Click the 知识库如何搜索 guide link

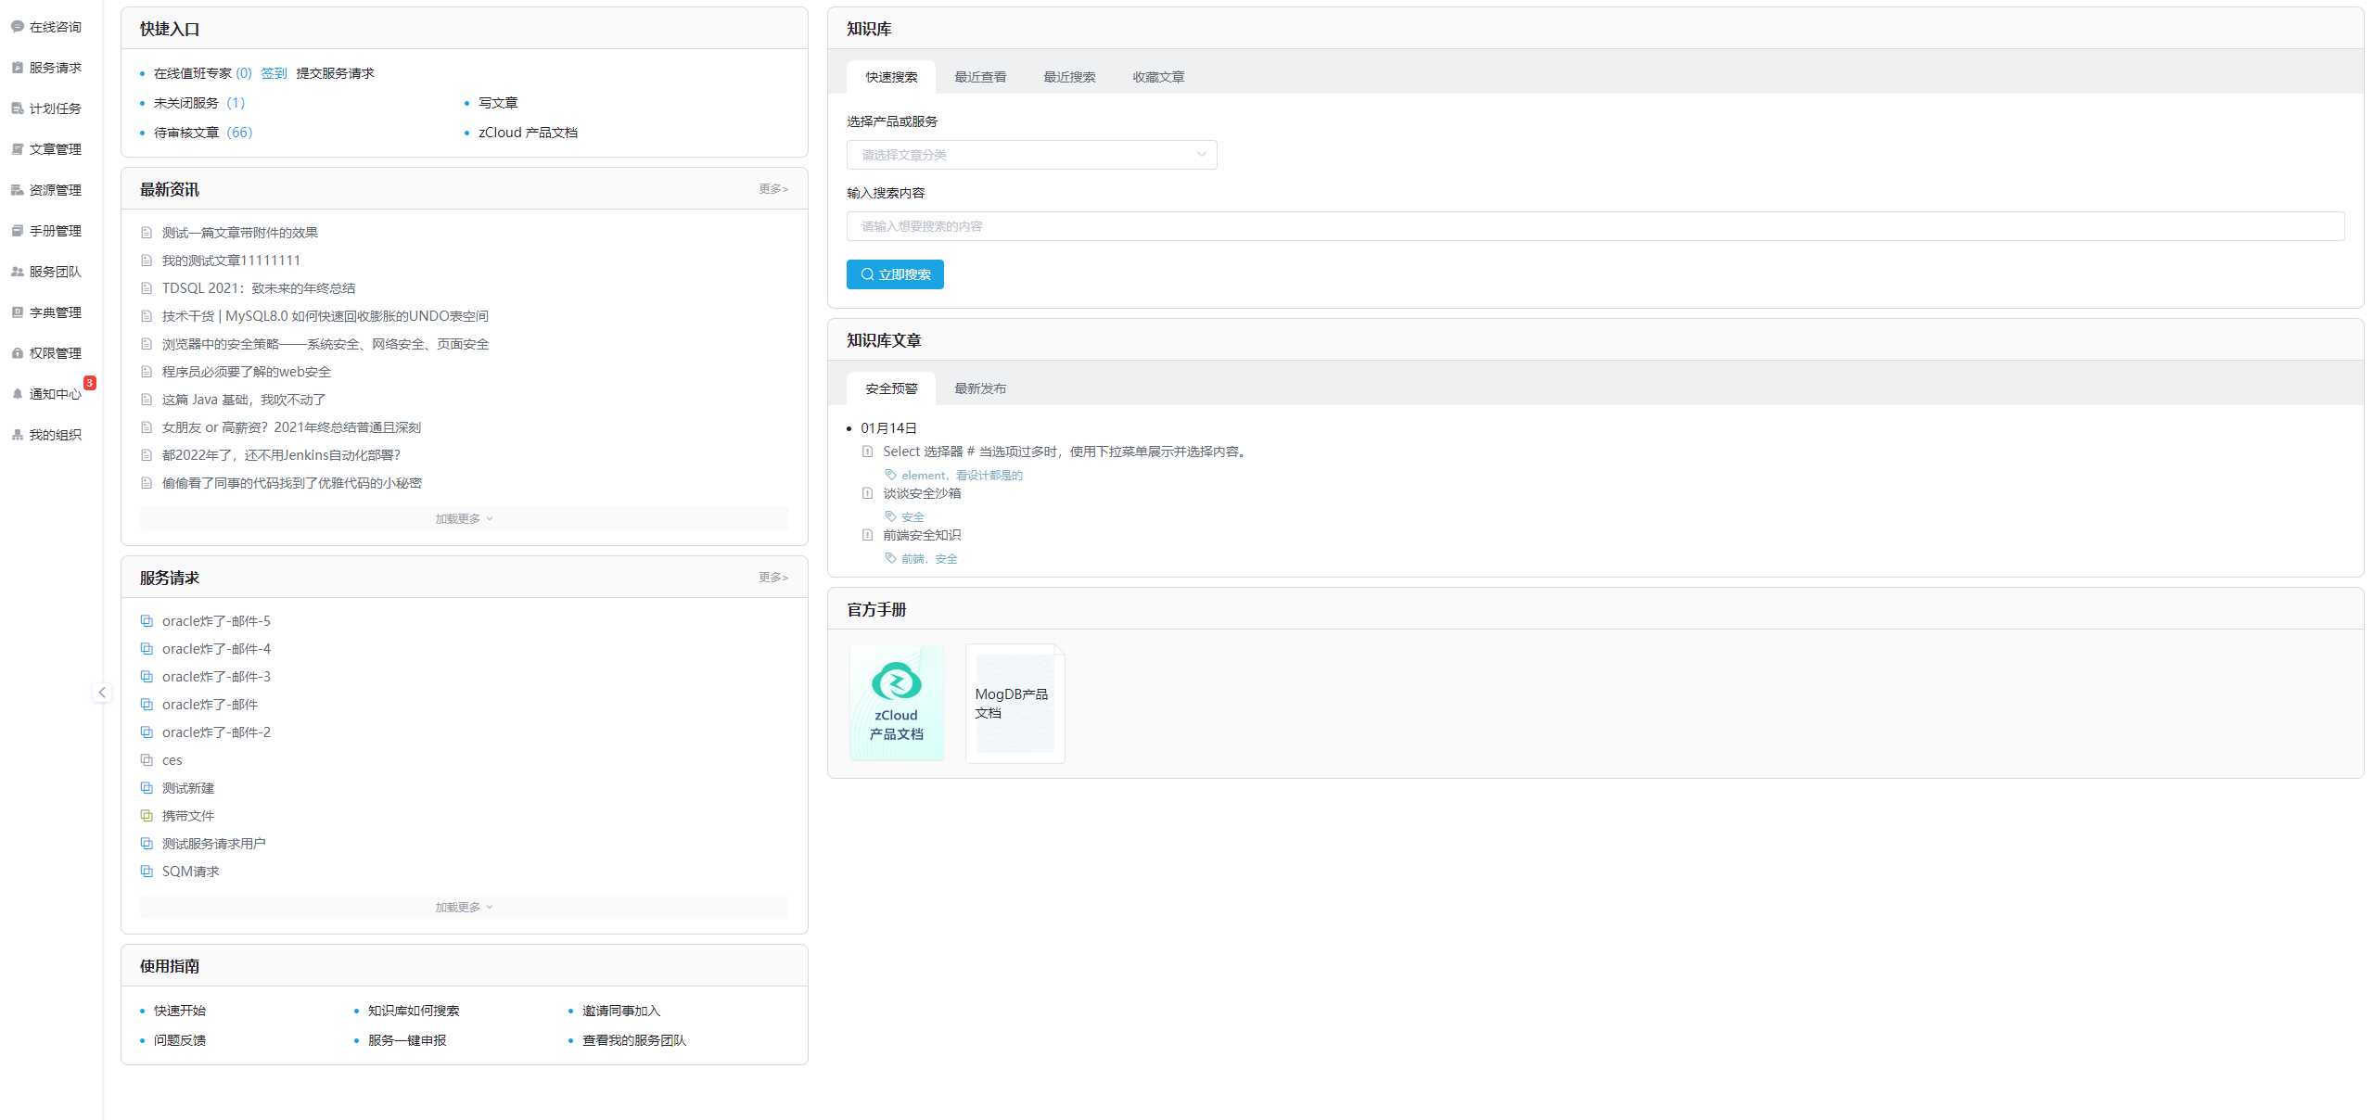[x=414, y=1011]
